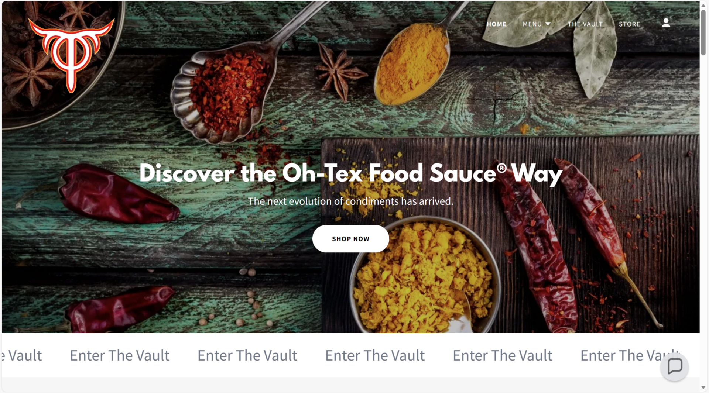Click the second full Enter The Vault link
Image resolution: width=709 pixels, height=393 pixels.
[x=247, y=355]
